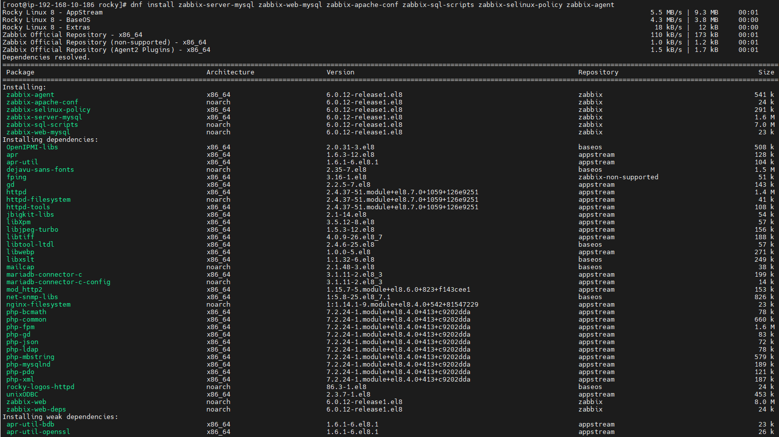Select the OpenIPMI-libs dependency name
The image size is (779, 437).
[32, 147]
